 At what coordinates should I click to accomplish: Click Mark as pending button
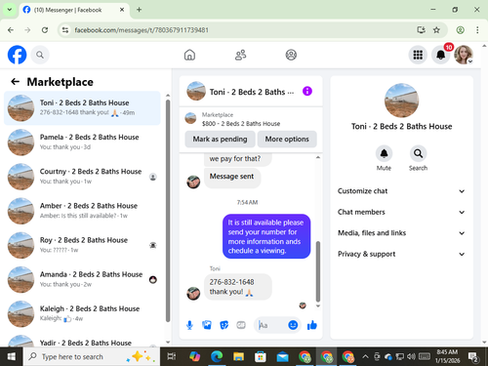click(220, 139)
